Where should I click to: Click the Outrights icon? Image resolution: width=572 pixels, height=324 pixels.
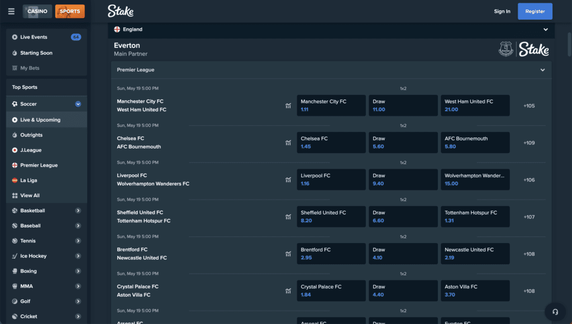click(x=15, y=135)
